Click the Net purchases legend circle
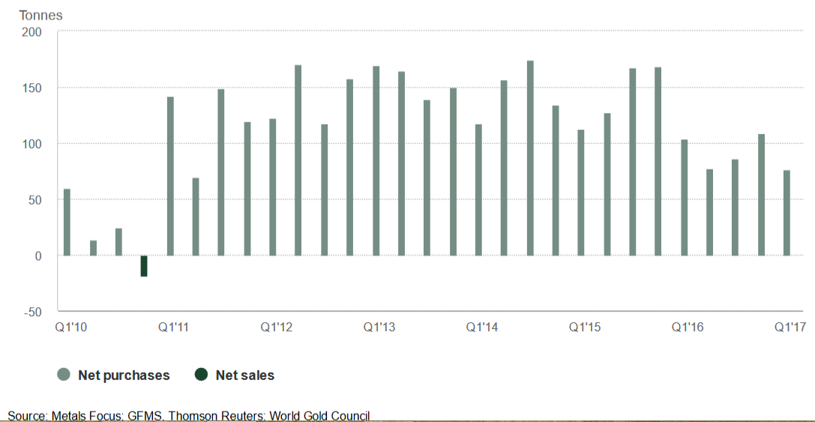 coord(64,375)
